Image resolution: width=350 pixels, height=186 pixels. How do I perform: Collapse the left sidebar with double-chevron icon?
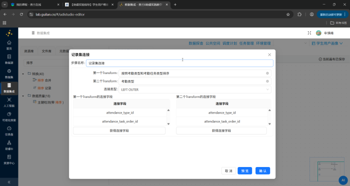[9, 182]
